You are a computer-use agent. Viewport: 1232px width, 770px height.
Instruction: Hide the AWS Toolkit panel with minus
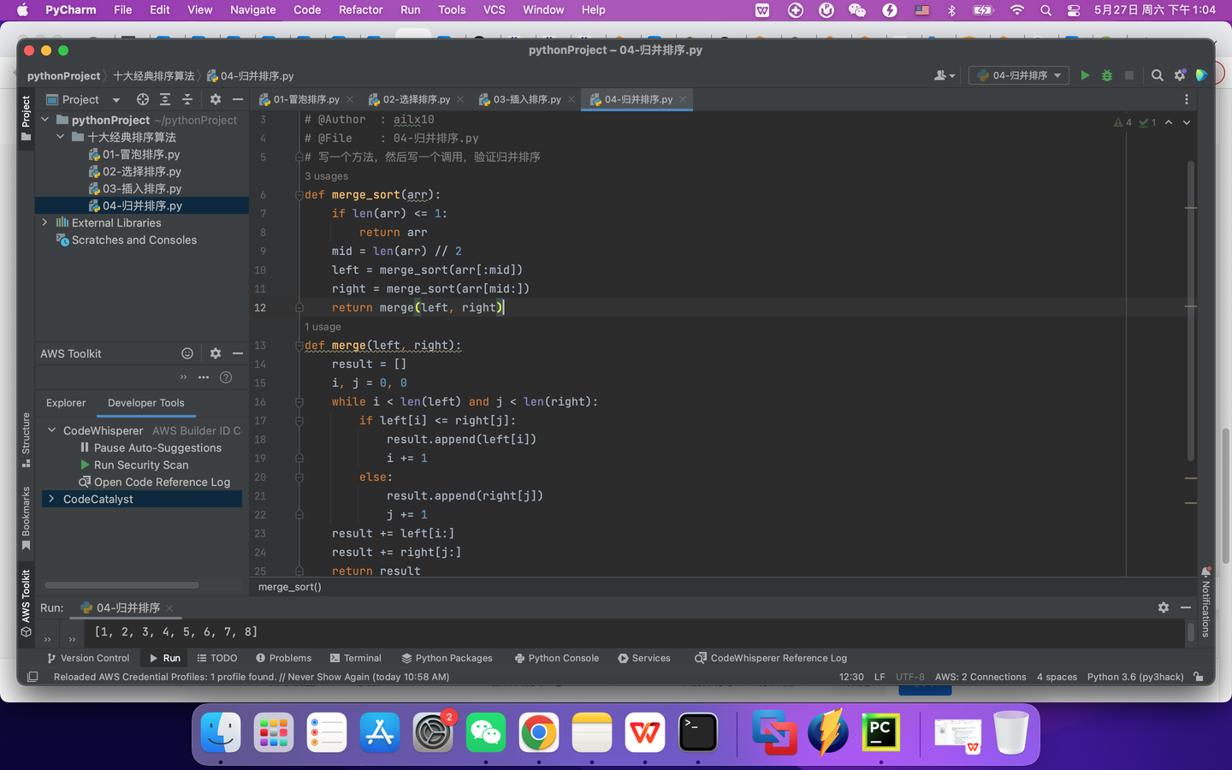(x=238, y=353)
